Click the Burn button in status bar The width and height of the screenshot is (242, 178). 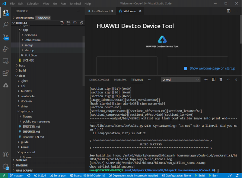click(214, 175)
